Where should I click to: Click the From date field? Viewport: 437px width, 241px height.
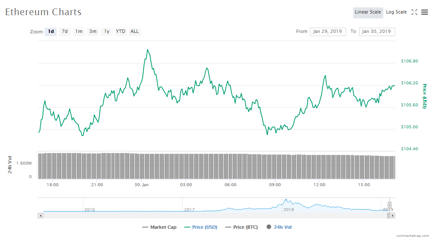click(x=328, y=32)
